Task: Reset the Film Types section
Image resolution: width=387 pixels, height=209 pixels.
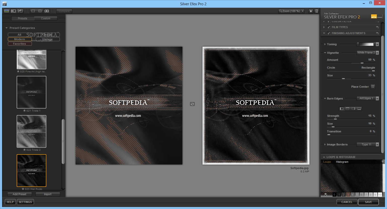Action: coord(377,27)
